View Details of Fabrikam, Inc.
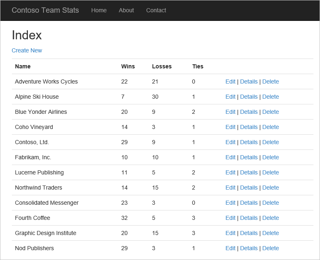Screen dimensions: 320x260 click(249, 157)
